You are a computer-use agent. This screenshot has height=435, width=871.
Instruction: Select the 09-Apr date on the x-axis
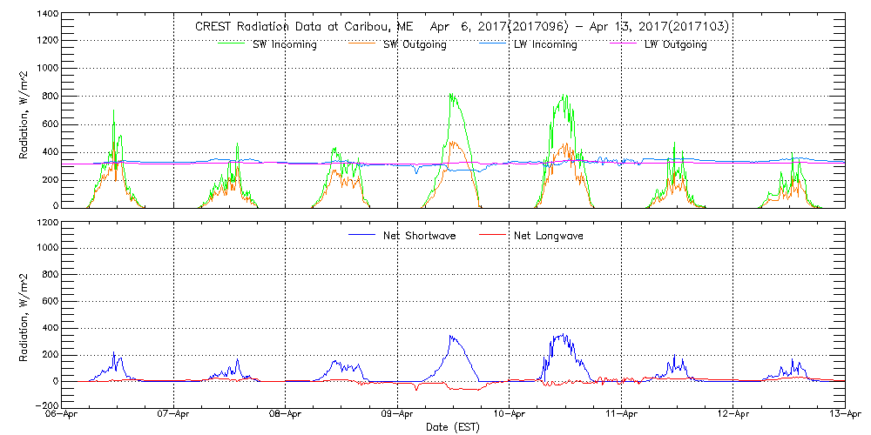397,416
